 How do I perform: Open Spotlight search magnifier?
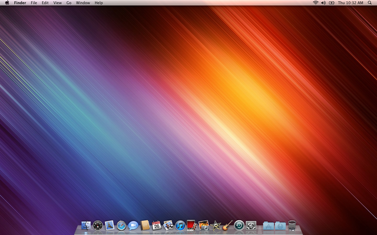pyautogui.click(x=369, y=2)
